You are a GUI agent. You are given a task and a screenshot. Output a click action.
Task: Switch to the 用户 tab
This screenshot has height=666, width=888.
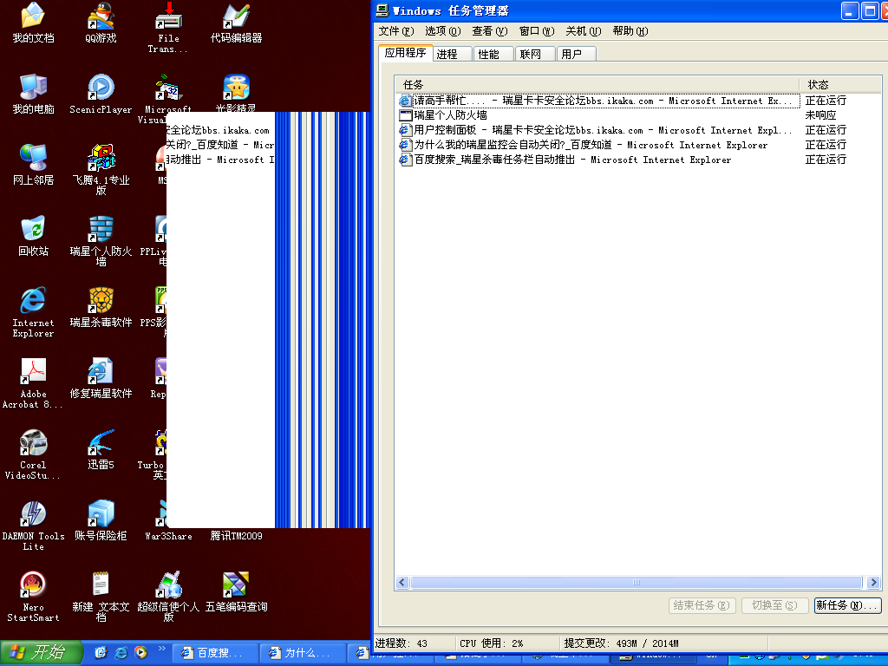[577, 54]
